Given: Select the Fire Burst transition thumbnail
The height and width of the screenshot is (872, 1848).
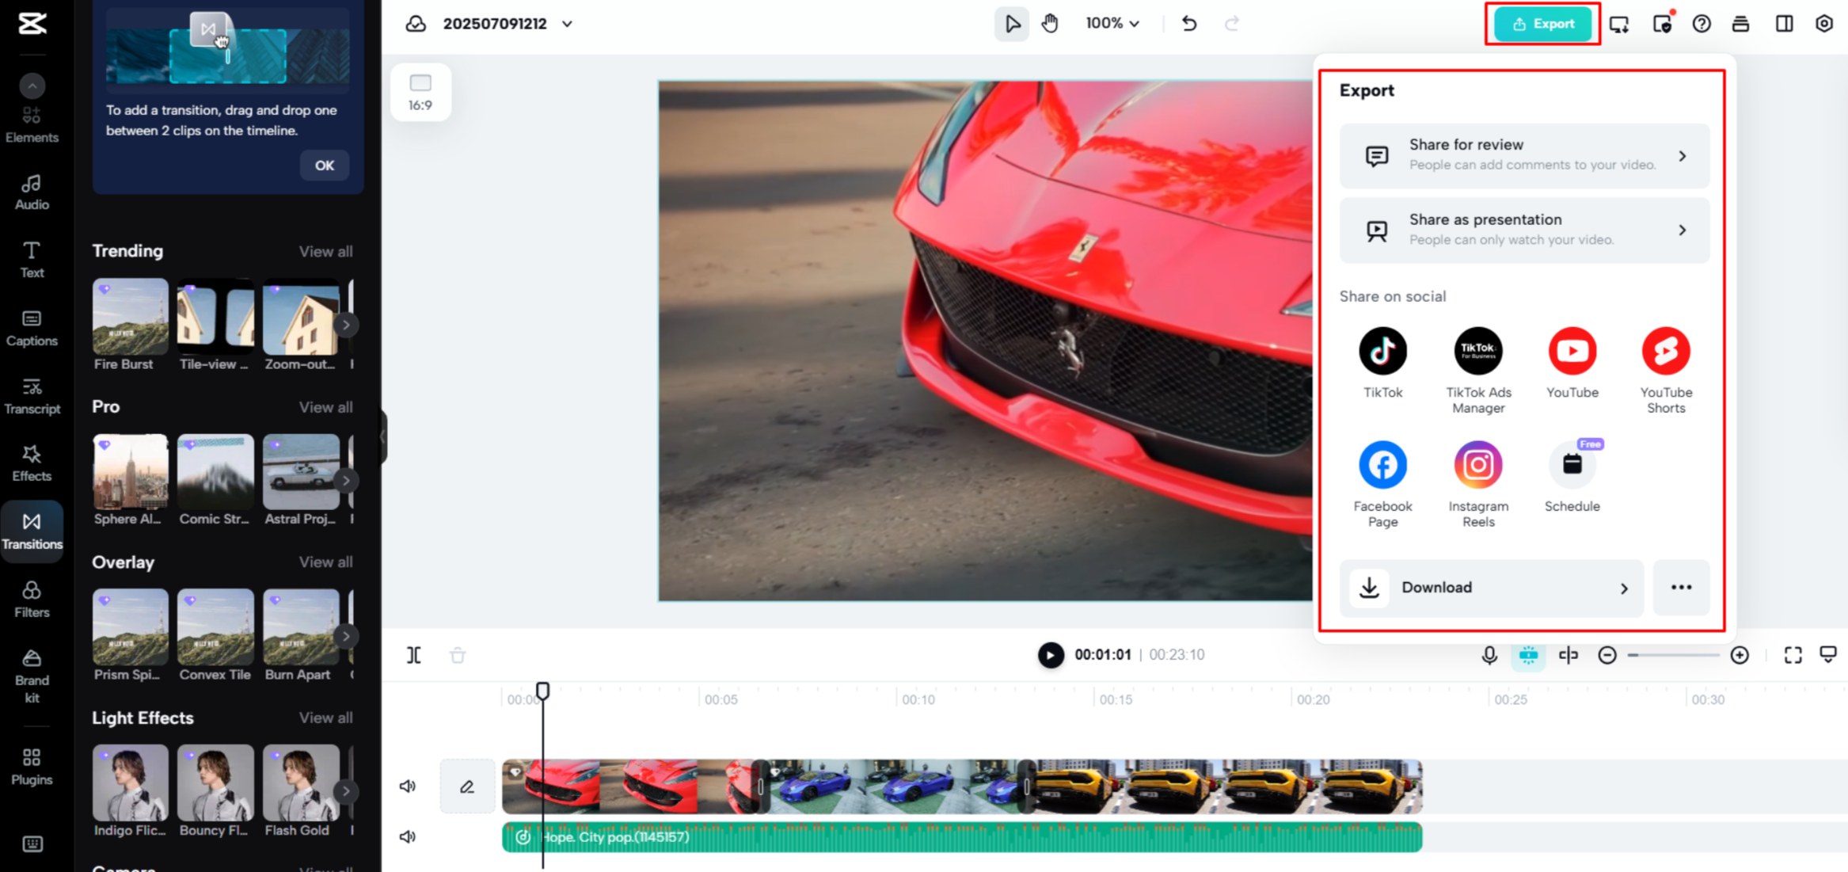Looking at the screenshot, I should tap(130, 317).
